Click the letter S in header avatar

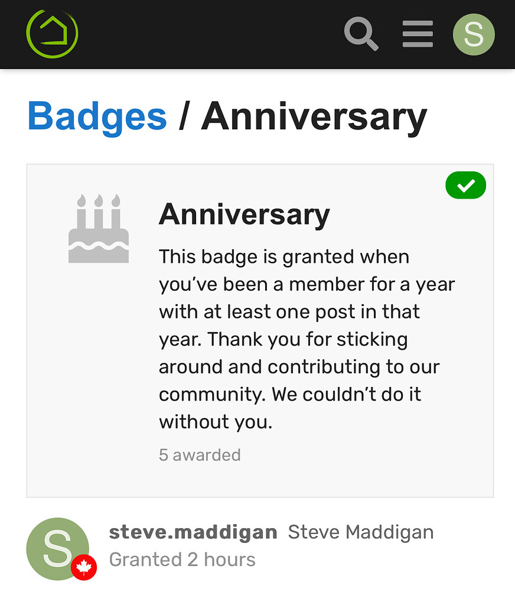click(474, 34)
